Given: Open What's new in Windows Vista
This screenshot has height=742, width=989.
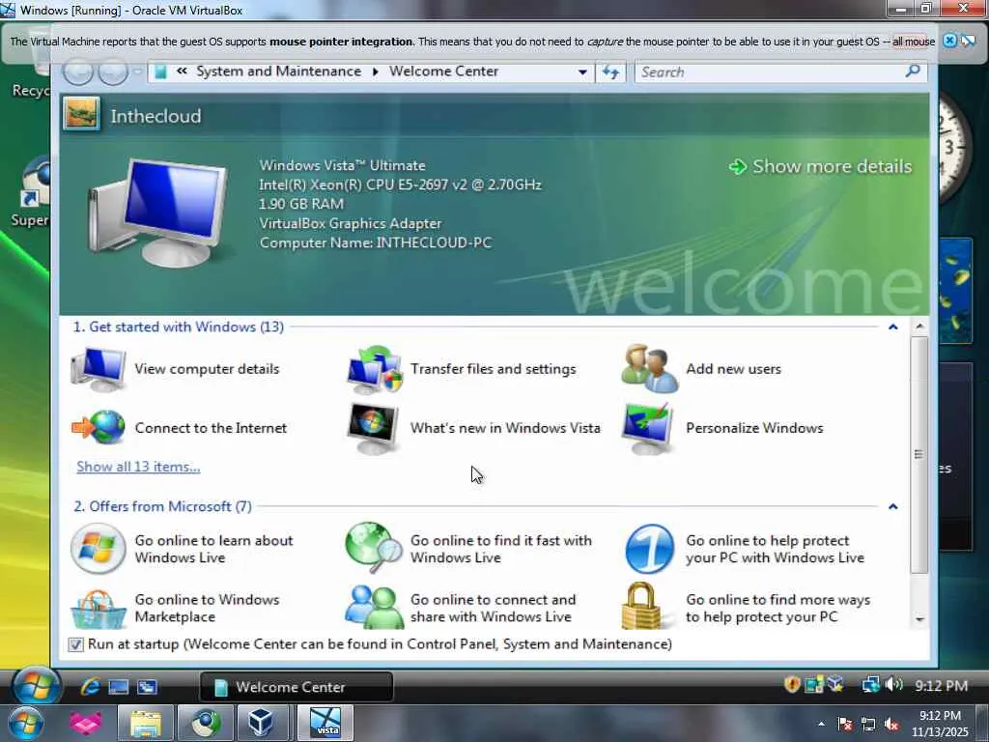Looking at the screenshot, I should point(473,428).
